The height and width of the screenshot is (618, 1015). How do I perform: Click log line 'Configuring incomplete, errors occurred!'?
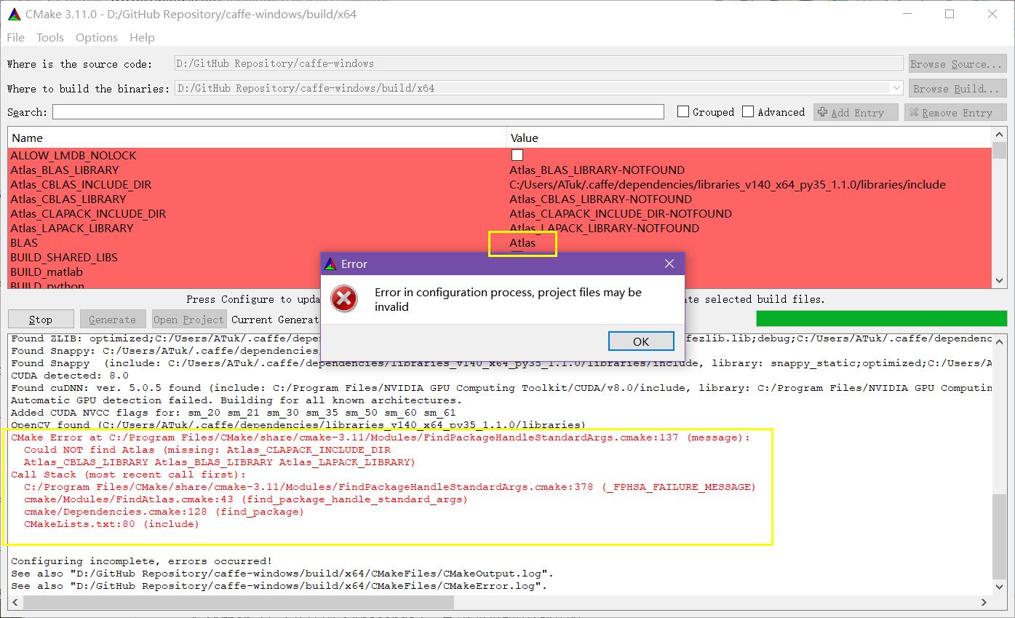click(141, 561)
